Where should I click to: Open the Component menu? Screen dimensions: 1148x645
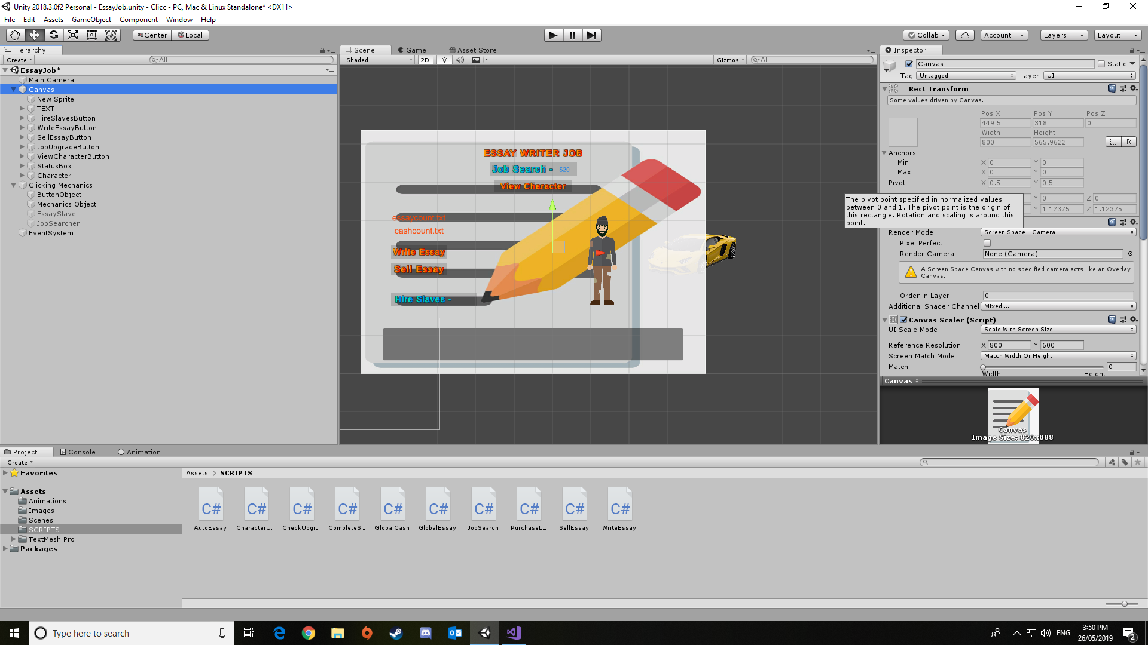coord(138,20)
